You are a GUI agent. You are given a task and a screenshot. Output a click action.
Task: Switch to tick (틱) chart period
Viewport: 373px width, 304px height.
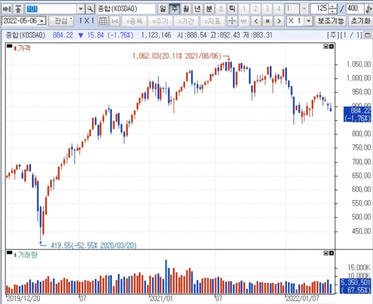coord(232,9)
